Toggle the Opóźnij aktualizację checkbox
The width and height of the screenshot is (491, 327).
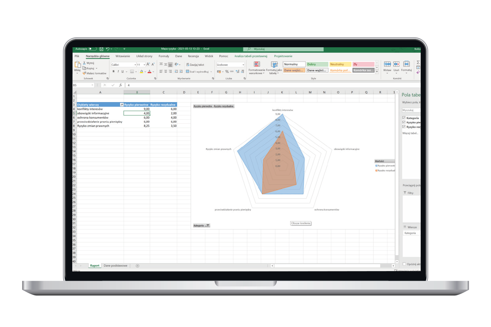[404, 264]
